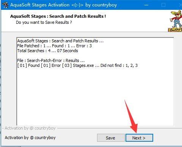The width and height of the screenshot is (182, 147).
Task: Save the search and patch results
Action: [111, 138]
